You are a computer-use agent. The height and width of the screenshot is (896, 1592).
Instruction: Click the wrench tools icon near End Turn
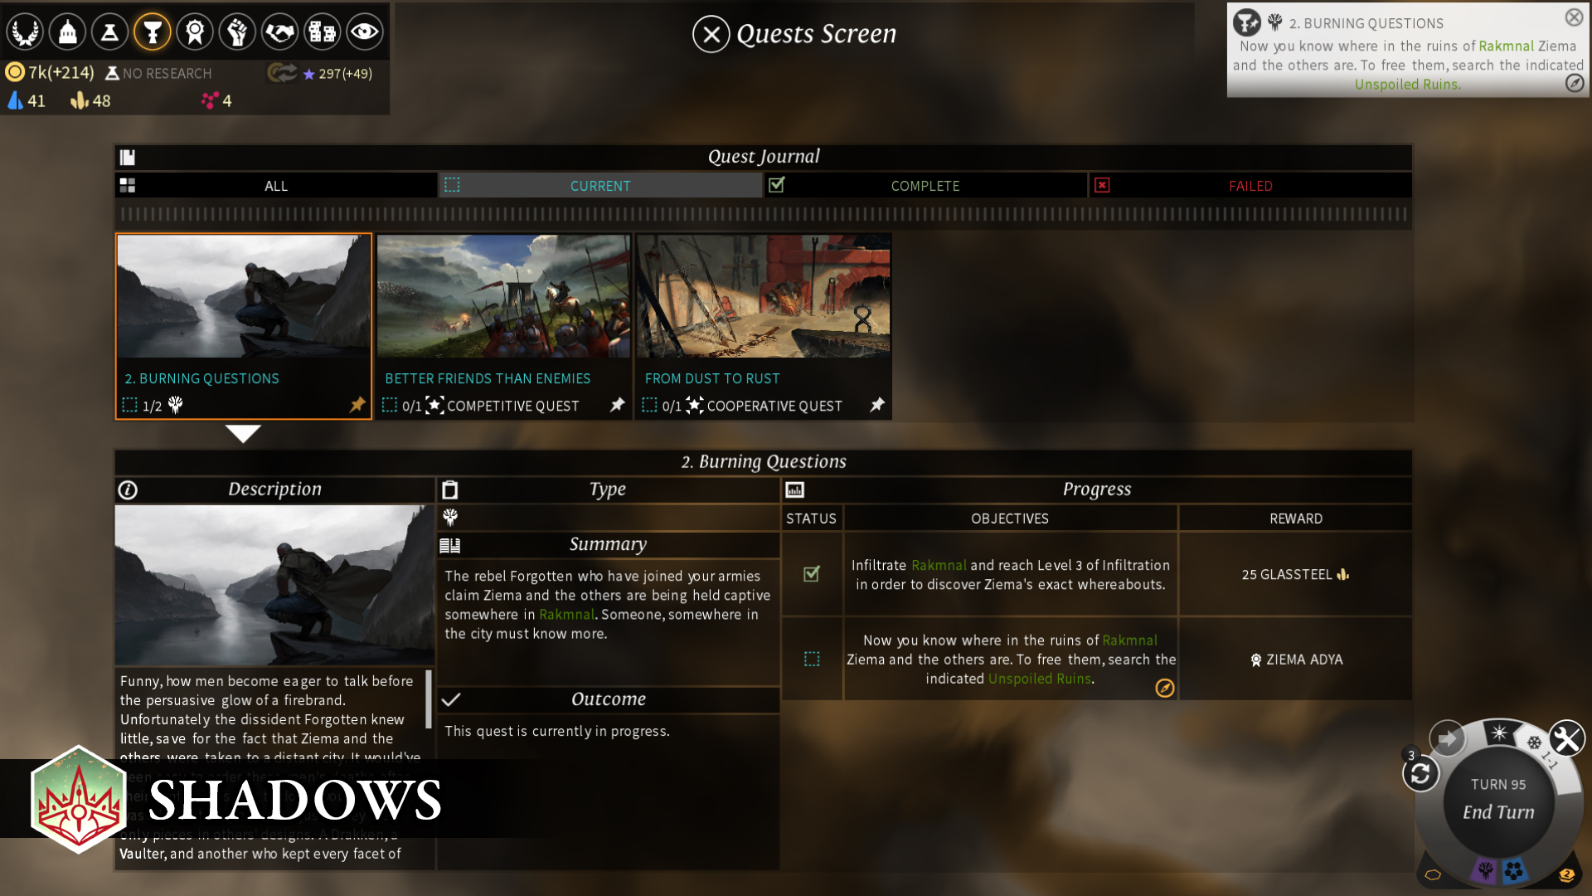[x=1565, y=738]
